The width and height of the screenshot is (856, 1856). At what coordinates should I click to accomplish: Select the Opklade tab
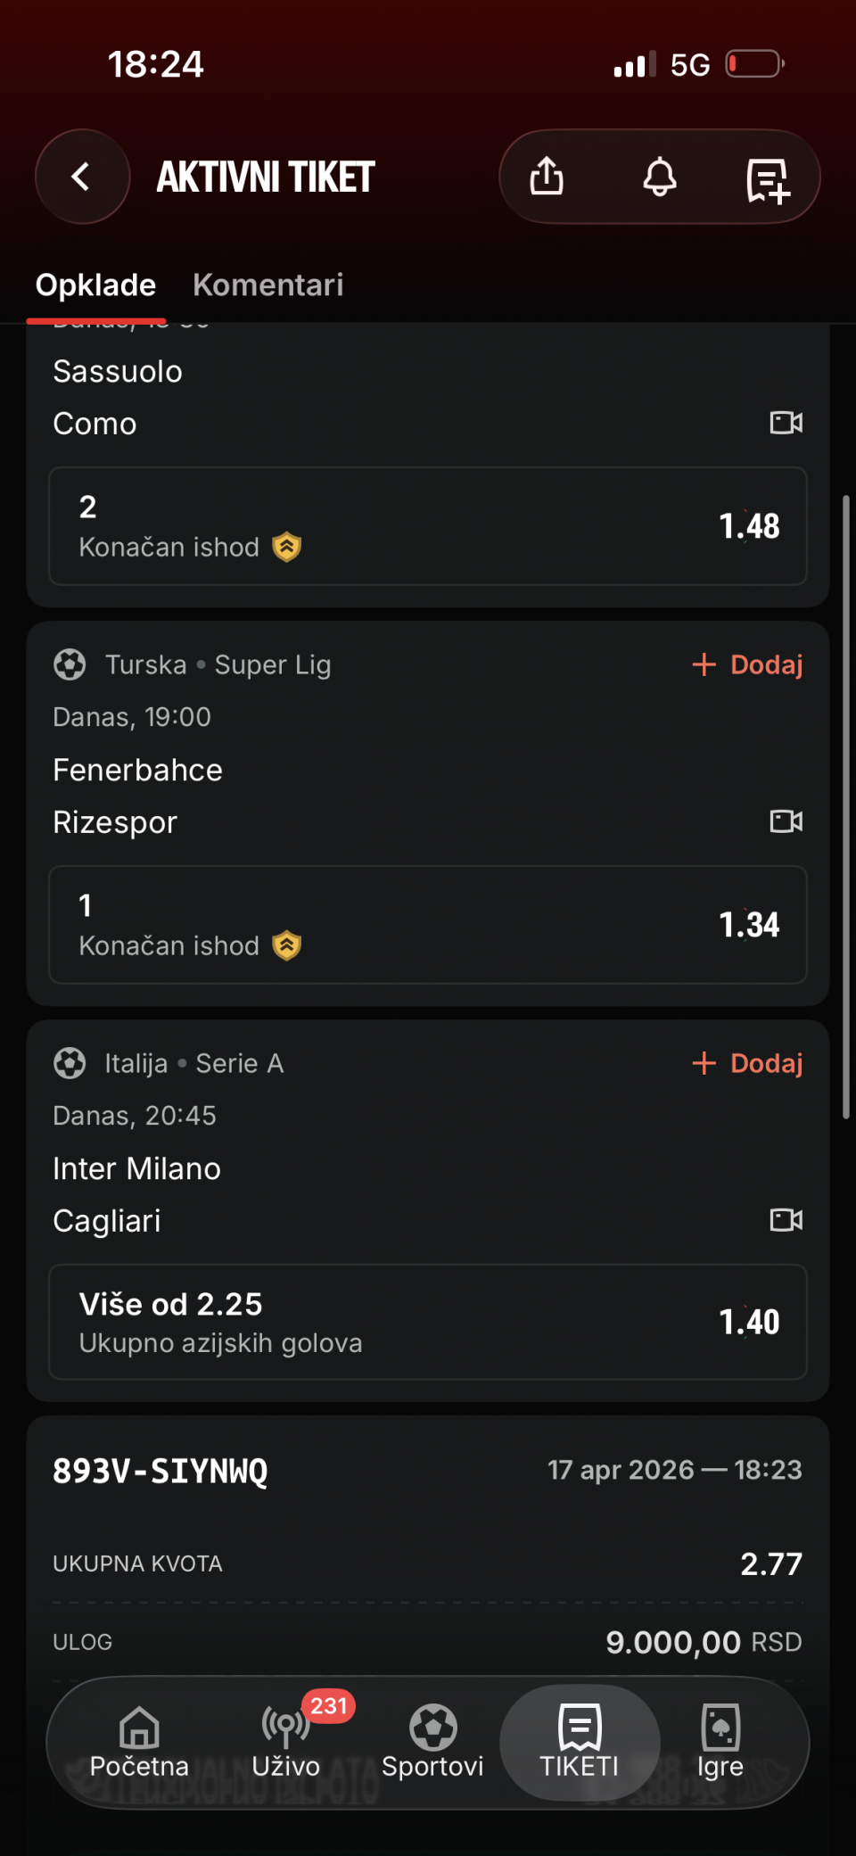click(95, 285)
